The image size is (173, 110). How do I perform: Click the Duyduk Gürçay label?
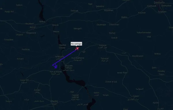click(63, 46)
